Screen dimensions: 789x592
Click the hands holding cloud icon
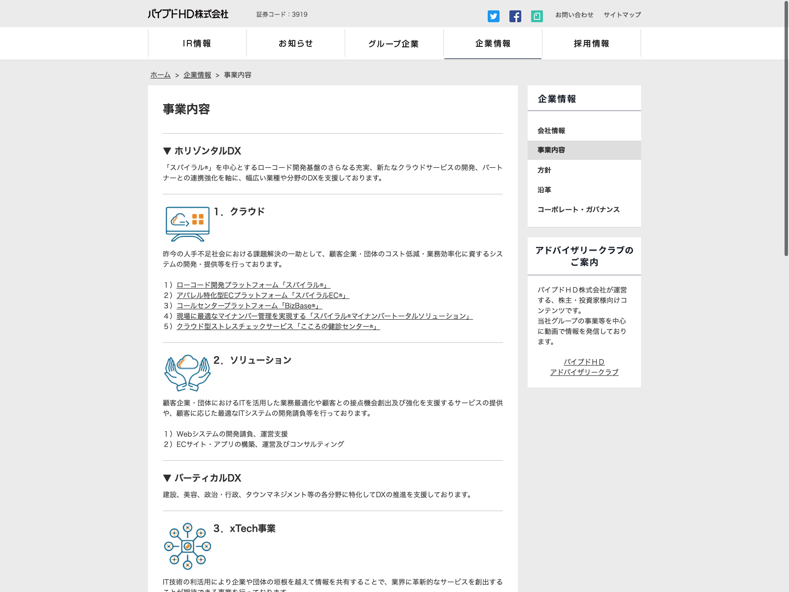187,372
